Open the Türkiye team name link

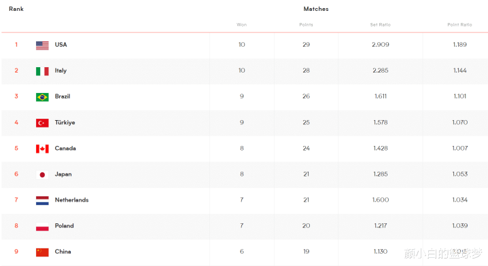(65, 122)
